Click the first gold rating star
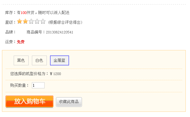The height and width of the screenshot is (117, 190). tap(20, 21)
